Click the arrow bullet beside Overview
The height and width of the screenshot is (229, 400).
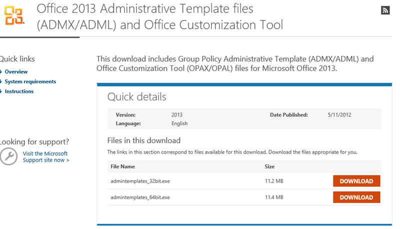1,72
